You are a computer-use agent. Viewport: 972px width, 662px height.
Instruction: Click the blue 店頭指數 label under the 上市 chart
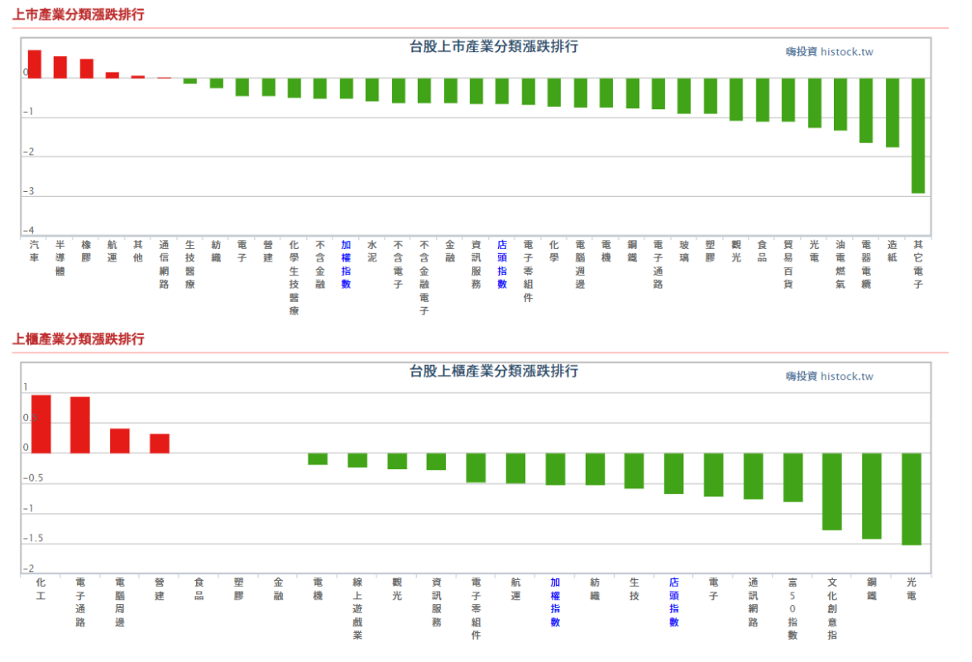point(501,265)
